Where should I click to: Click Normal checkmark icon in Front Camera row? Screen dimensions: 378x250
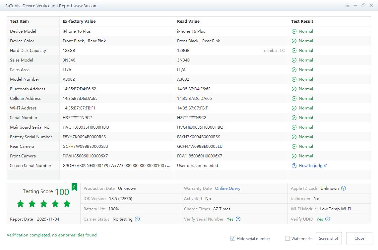tap(294, 156)
